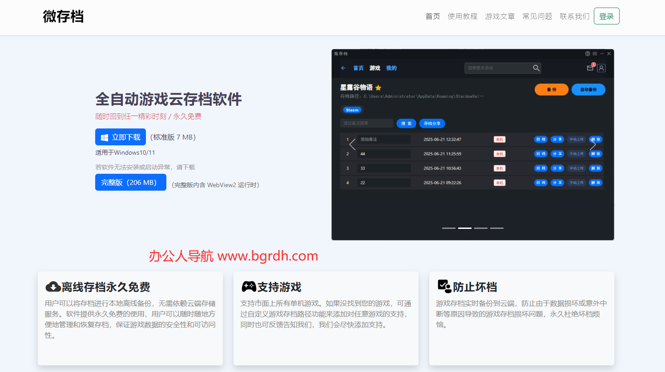The width and height of the screenshot is (665, 372).
Task: Select the first carousel indicator bar
Action: click(449, 228)
